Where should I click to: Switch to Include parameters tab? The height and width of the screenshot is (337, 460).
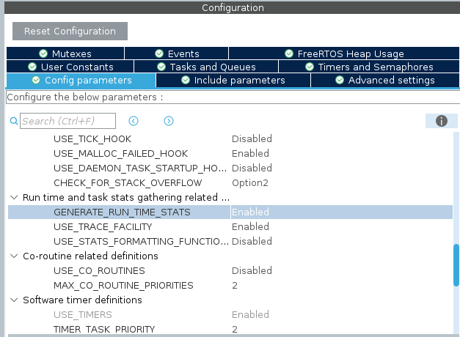233,80
